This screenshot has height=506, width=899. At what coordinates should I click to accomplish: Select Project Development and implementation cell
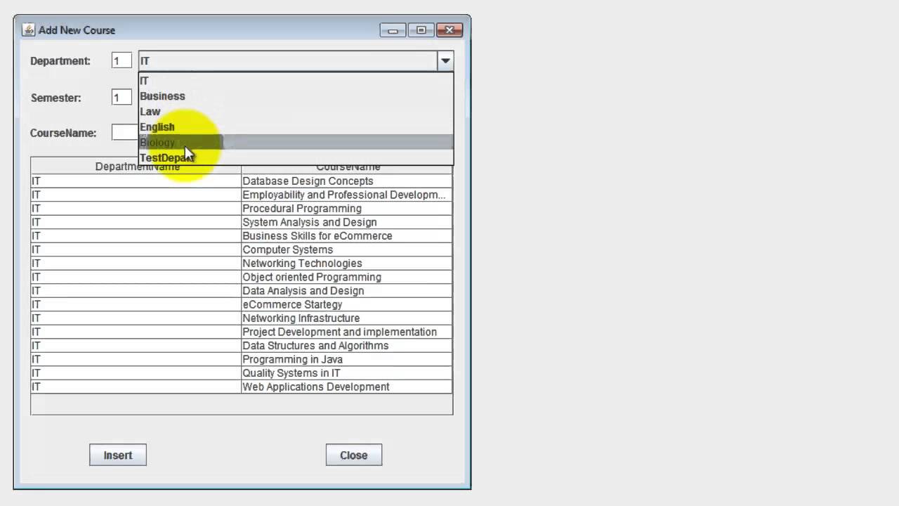(x=346, y=332)
